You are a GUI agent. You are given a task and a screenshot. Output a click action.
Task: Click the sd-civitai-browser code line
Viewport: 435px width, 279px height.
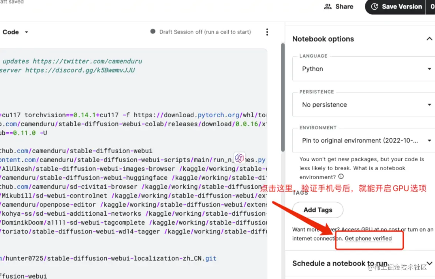(133, 187)
